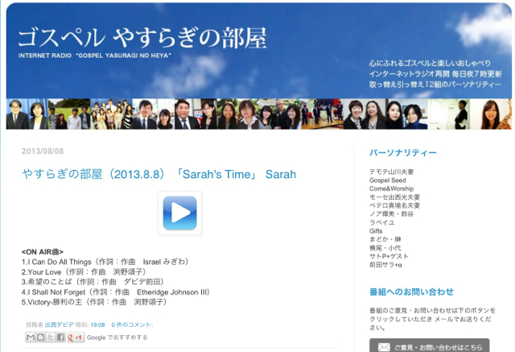Play the Sarah's Time audio episode
Screen dimensions: 515x352
pyautogui.click(x=179, y=213)
